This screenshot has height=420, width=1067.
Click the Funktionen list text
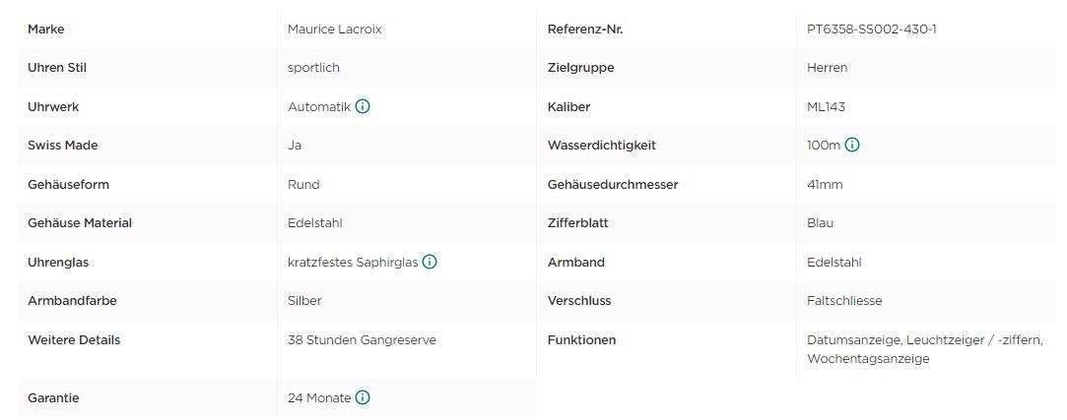[925, 349]
